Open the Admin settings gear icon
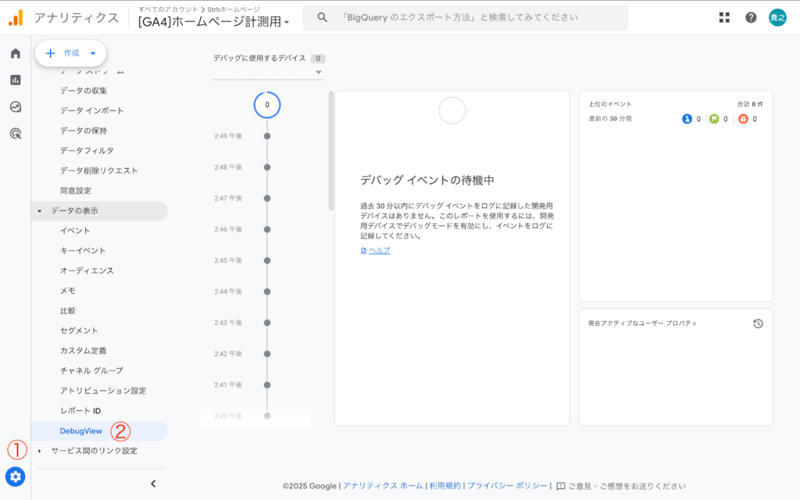The image size is (800, 500). (x=15, y=477)
